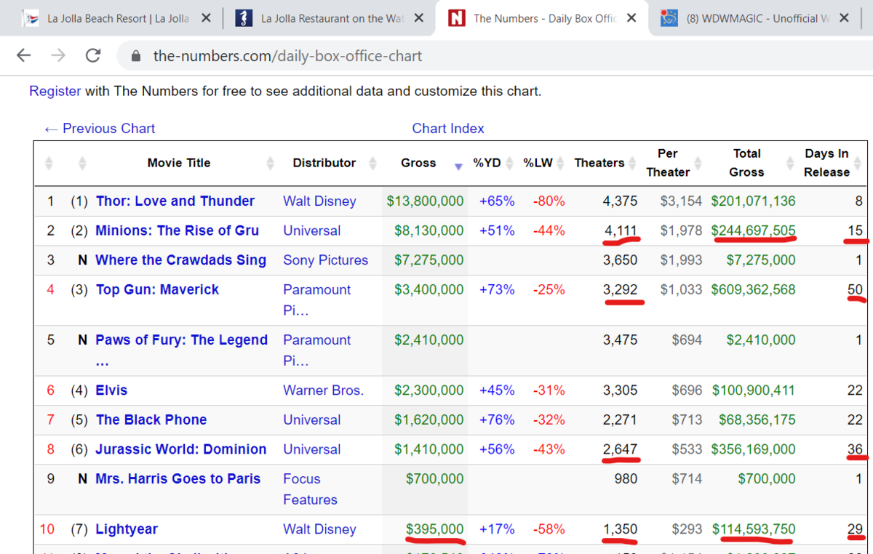Screen dimensions: 873x554
Task: Open Thor: Love and Thunder movie page
Action: click(x=175, y=201)
